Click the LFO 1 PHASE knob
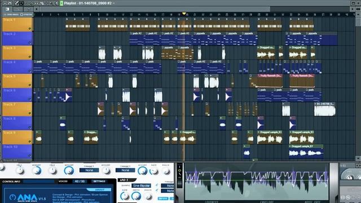Image resolution: width=361 pixels, height=203 pixels. click(x=148, y=197)
